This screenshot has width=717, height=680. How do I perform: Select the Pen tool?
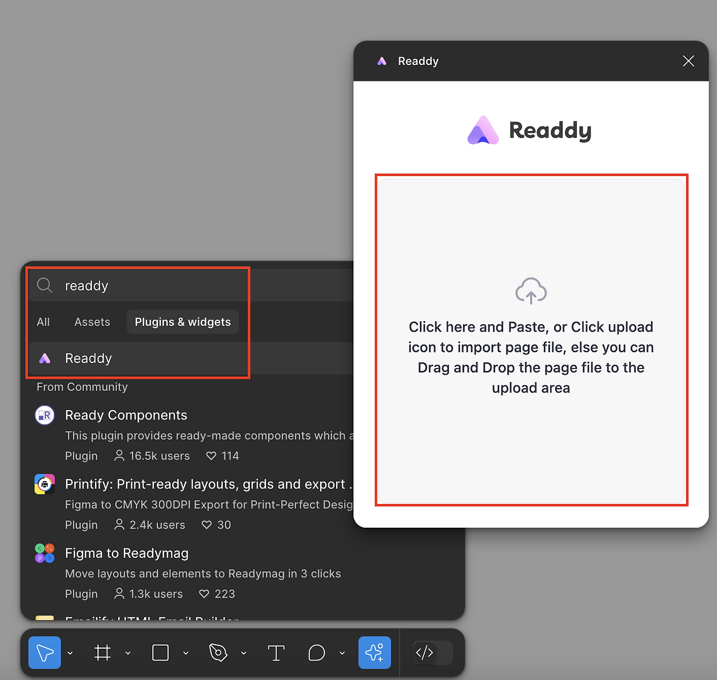(x=218, y=653)
